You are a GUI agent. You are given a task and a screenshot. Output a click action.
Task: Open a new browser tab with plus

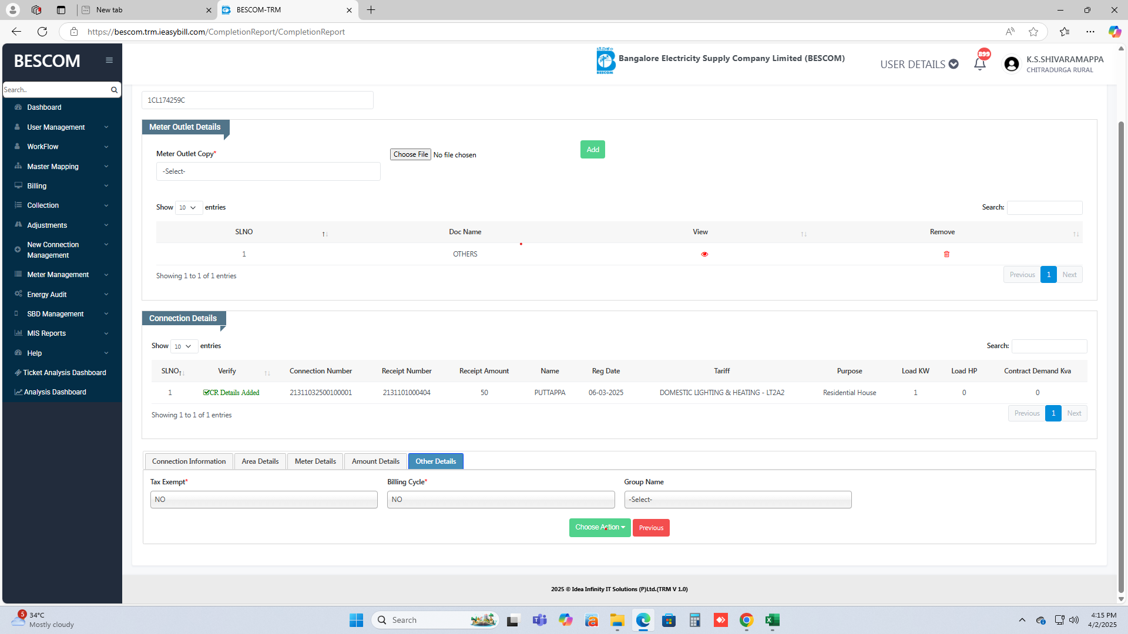(371, 10)
